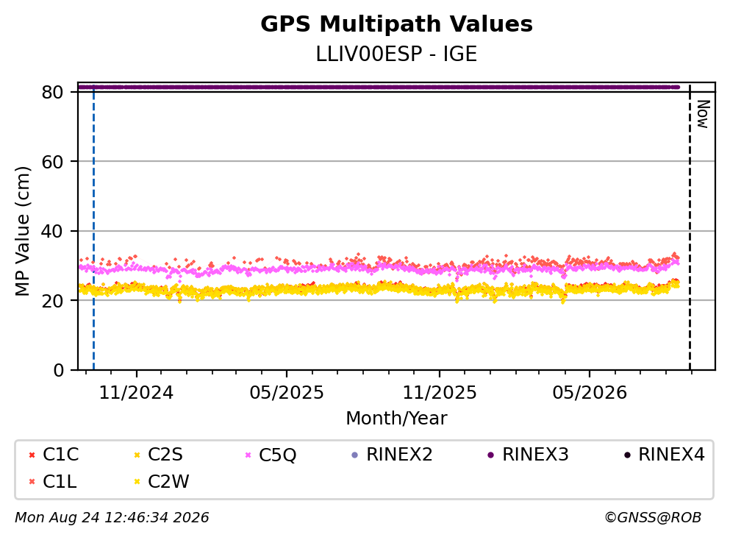
Task: Select the C5Q legend label
Action: 277,455
